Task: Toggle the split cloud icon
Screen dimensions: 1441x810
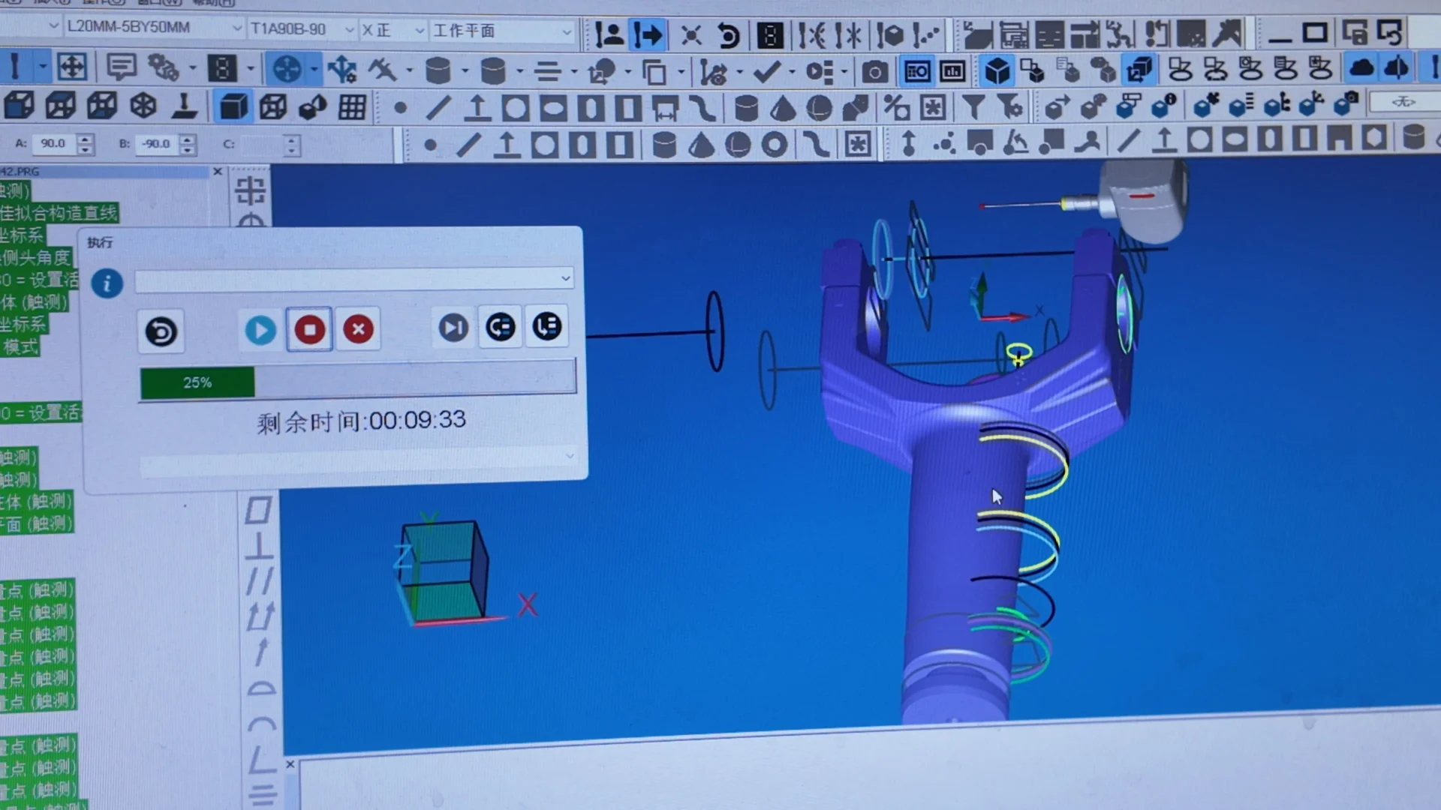Action: coord(1396,68)
